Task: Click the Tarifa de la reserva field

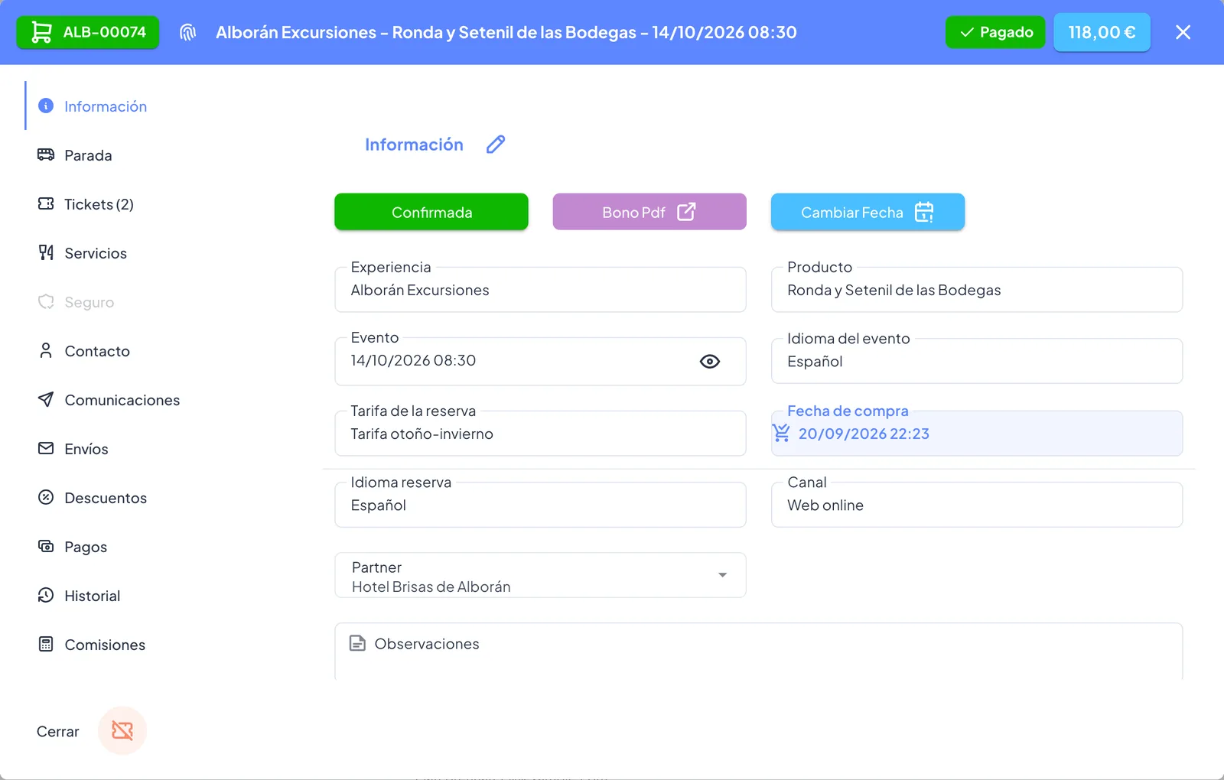Action: [540, 433]
